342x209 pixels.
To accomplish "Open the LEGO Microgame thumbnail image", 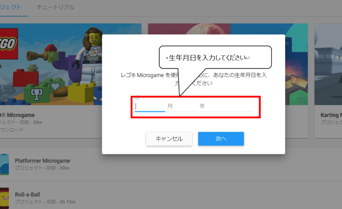I will pyautogui.click(x=51, y=64).
